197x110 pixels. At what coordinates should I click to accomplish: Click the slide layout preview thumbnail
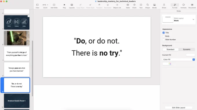[168, 19]
